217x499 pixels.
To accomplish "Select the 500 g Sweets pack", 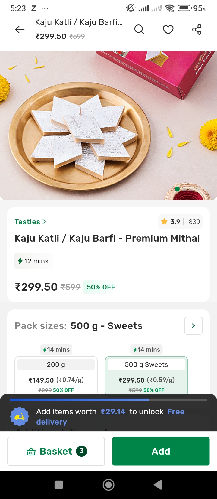I will (x=146, y=375).
